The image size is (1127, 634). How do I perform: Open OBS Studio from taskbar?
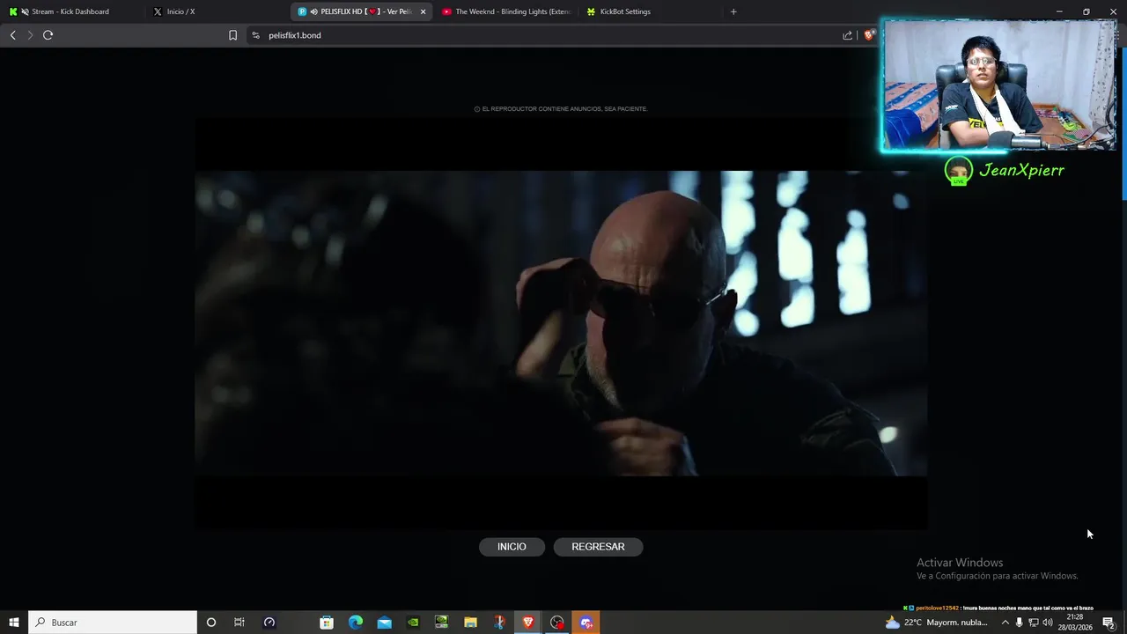pyautogui.click(x=556, y=623)
